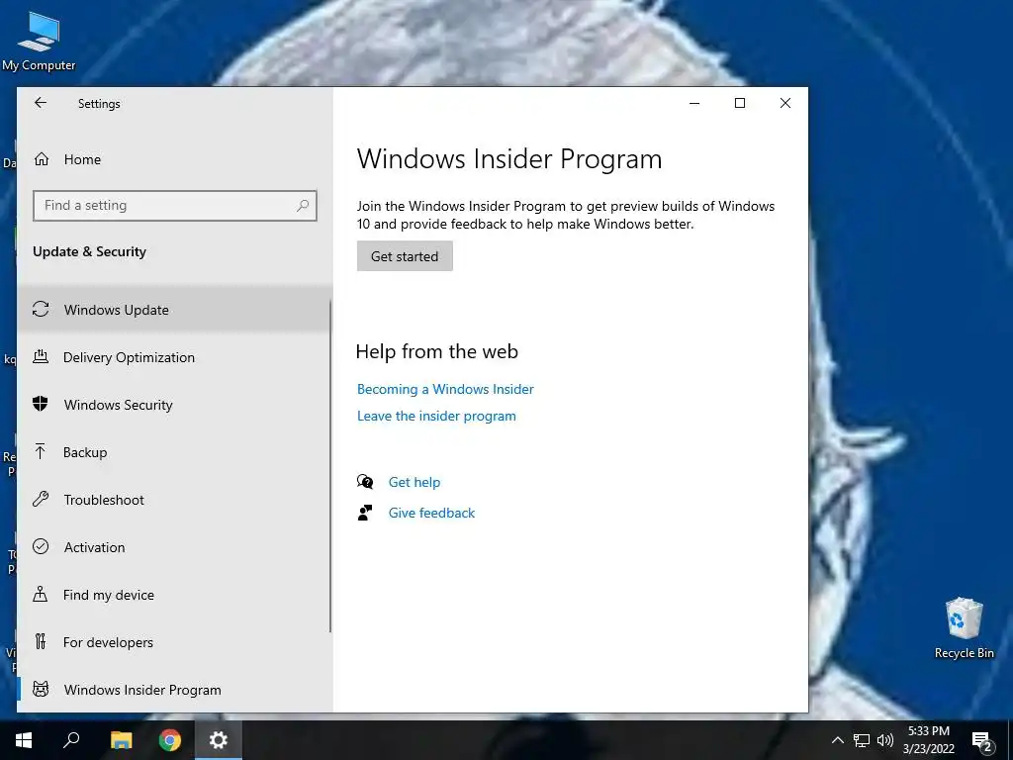Open taskbar search magnifier
1013x760 pixels.
(x=71, y=740)
